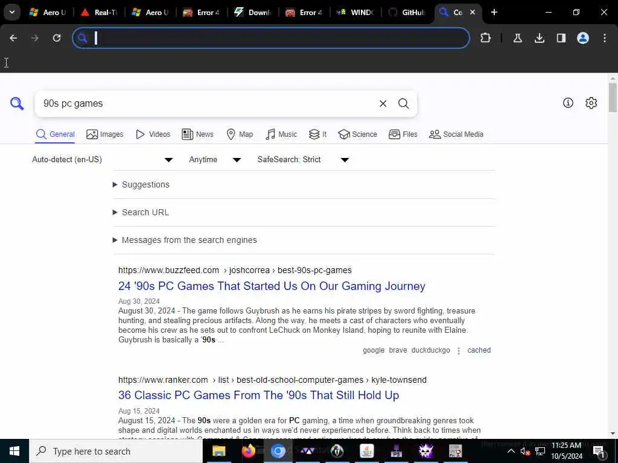Open a new browser tab
Viewport: 618px width, 463px height.
(x=494, y=12)
